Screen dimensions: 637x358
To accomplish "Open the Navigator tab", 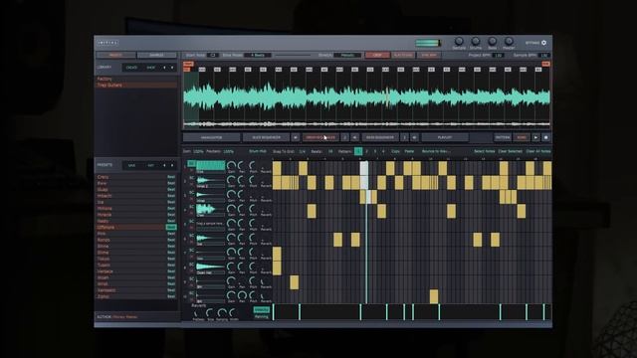I will click(211, 137).
